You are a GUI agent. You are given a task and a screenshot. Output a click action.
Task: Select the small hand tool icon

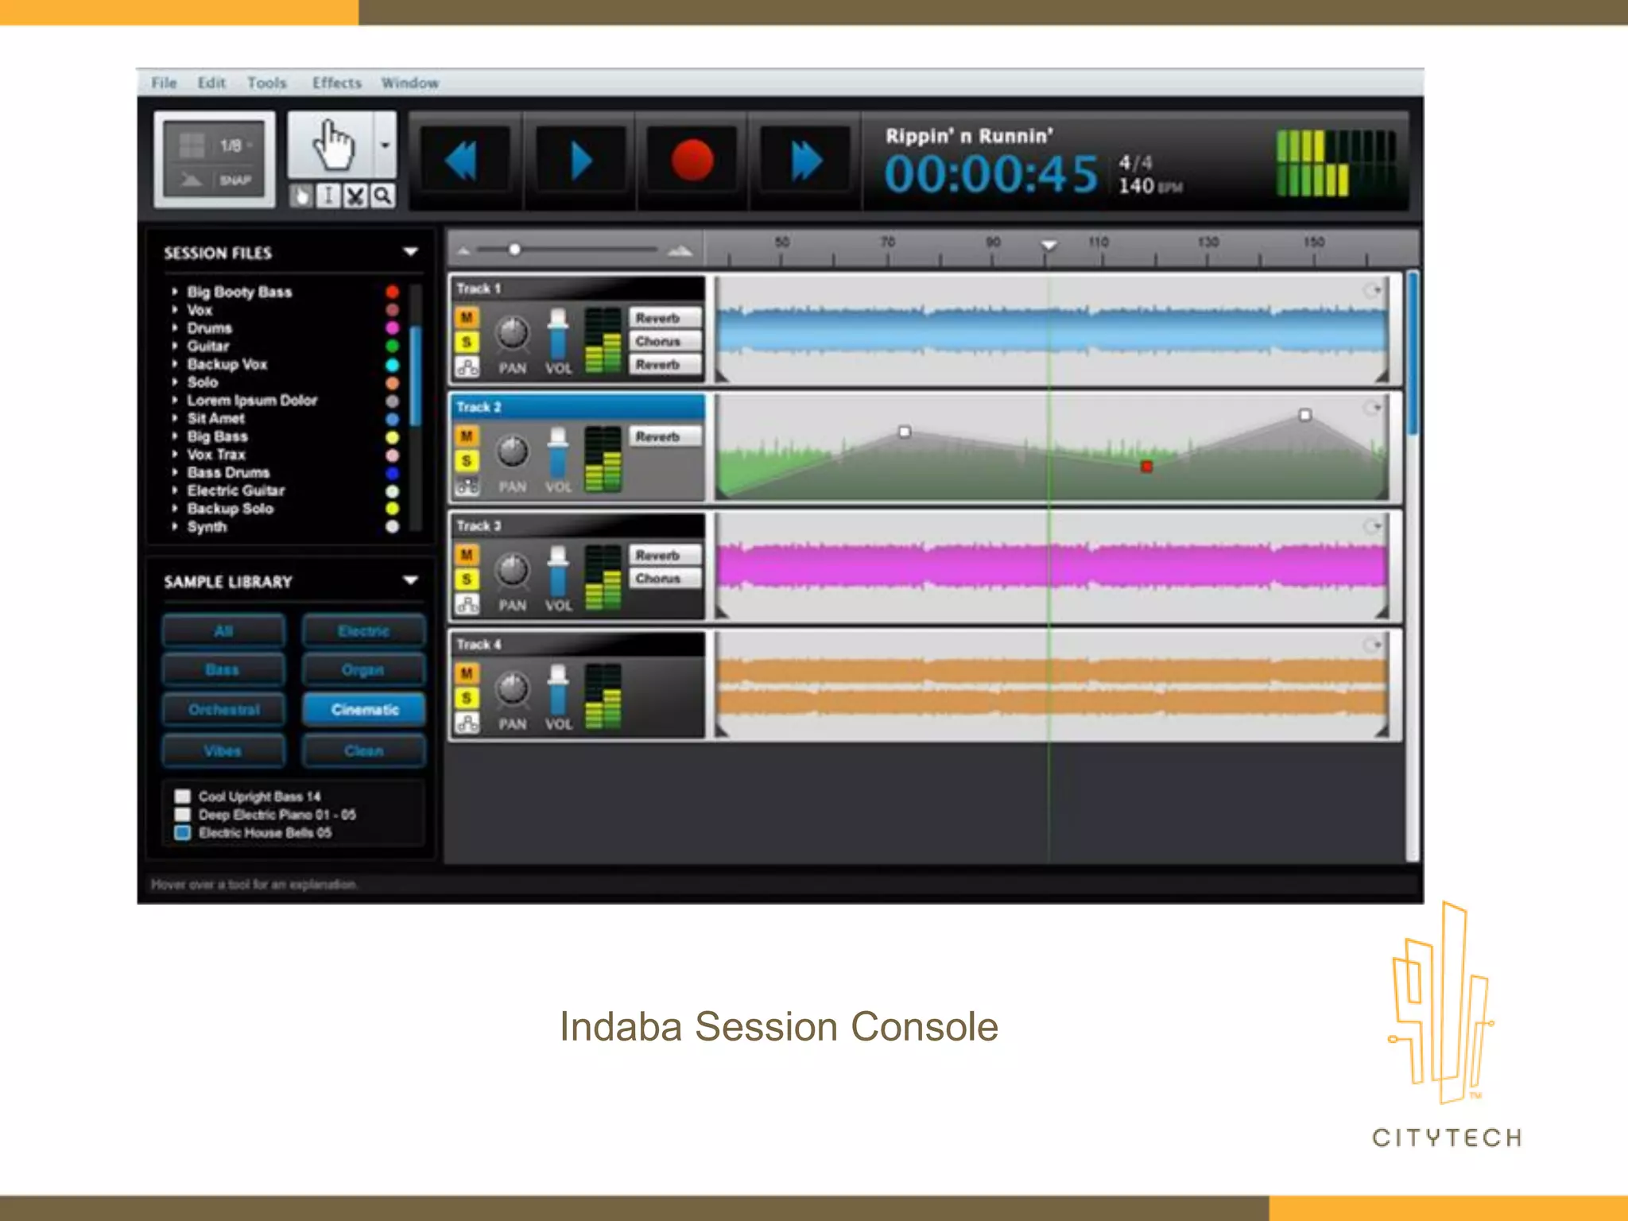click(x=300, y=196)
